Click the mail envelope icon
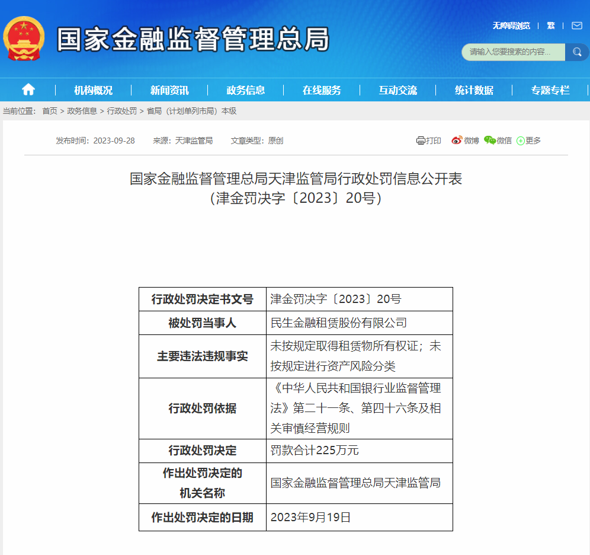Viewport: 590px width, 555px height. click(x=576, y=25)
